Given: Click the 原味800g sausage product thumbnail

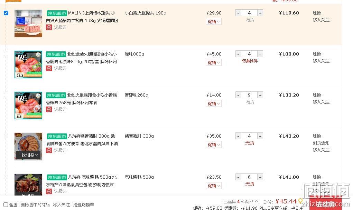Looking at the screenshot, I should (28, 64).
